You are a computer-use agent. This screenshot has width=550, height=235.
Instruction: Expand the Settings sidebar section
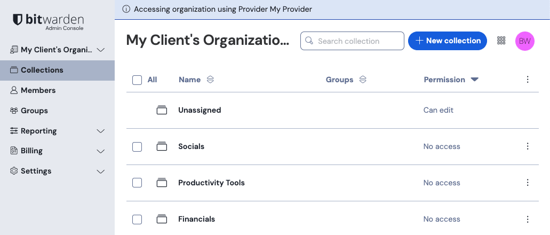click(x=100, y=171)
